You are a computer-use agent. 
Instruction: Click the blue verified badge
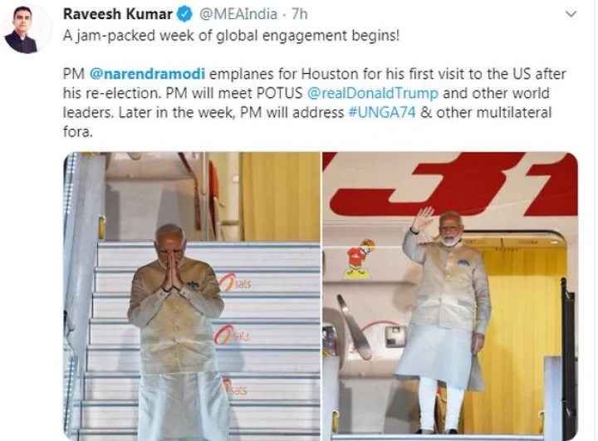coord(185,14)
